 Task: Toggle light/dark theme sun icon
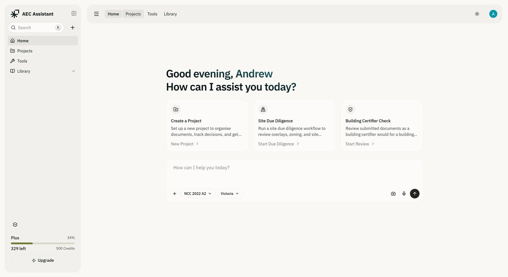click(x=477, y=14)
